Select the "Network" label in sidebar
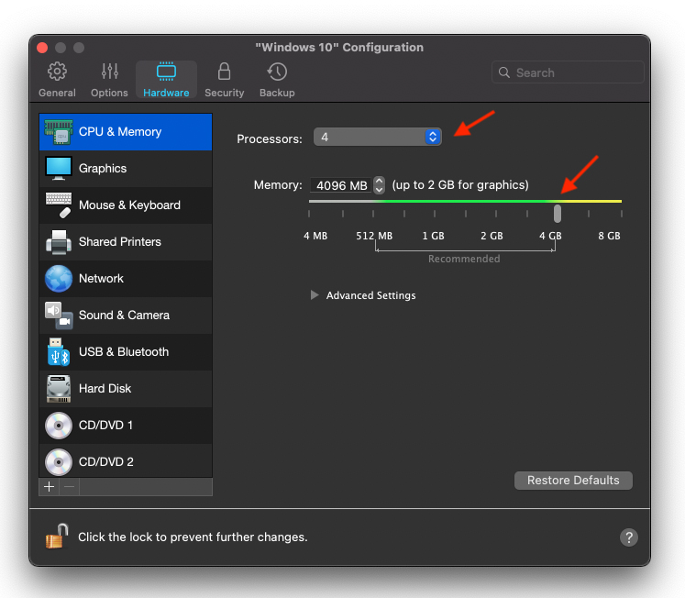 pyautogui.click(x=101, y=278)
